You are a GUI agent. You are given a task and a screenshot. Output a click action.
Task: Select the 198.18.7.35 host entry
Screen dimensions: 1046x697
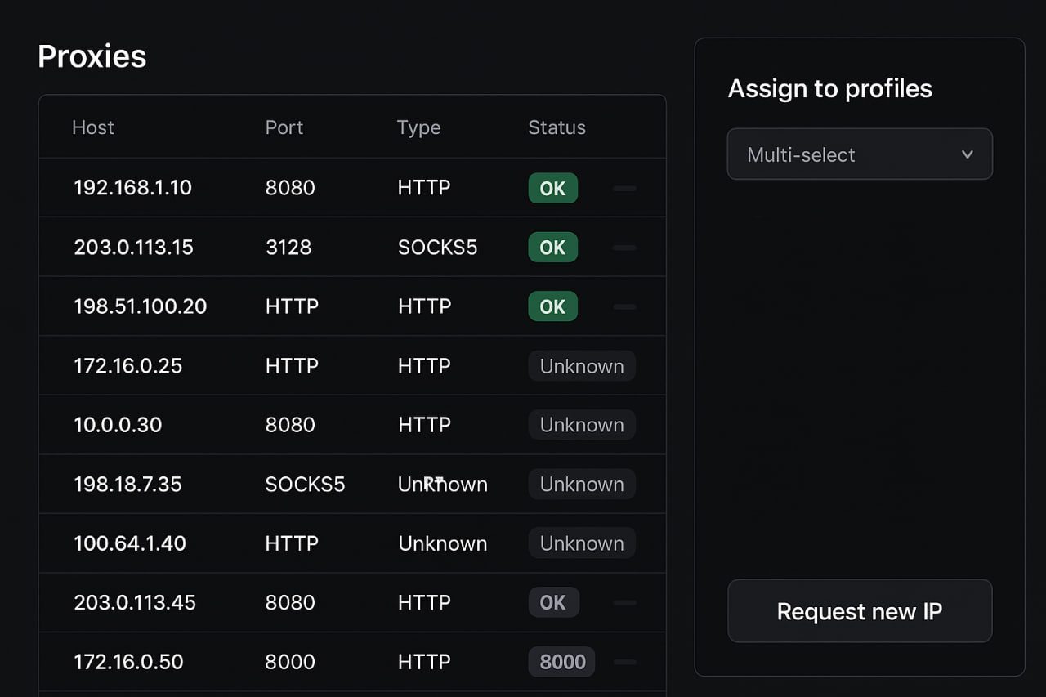pyautogui.click(x=127, y=485)
